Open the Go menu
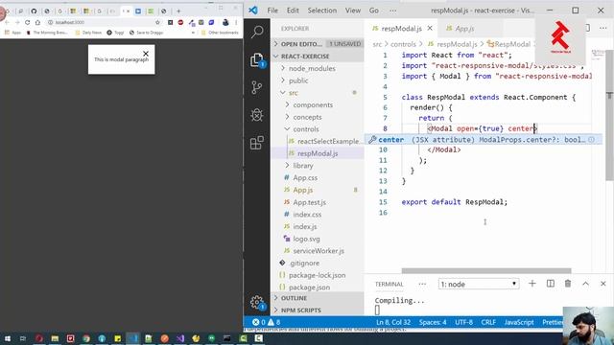The height and width of the screenshot is (345, 614). 374,11
